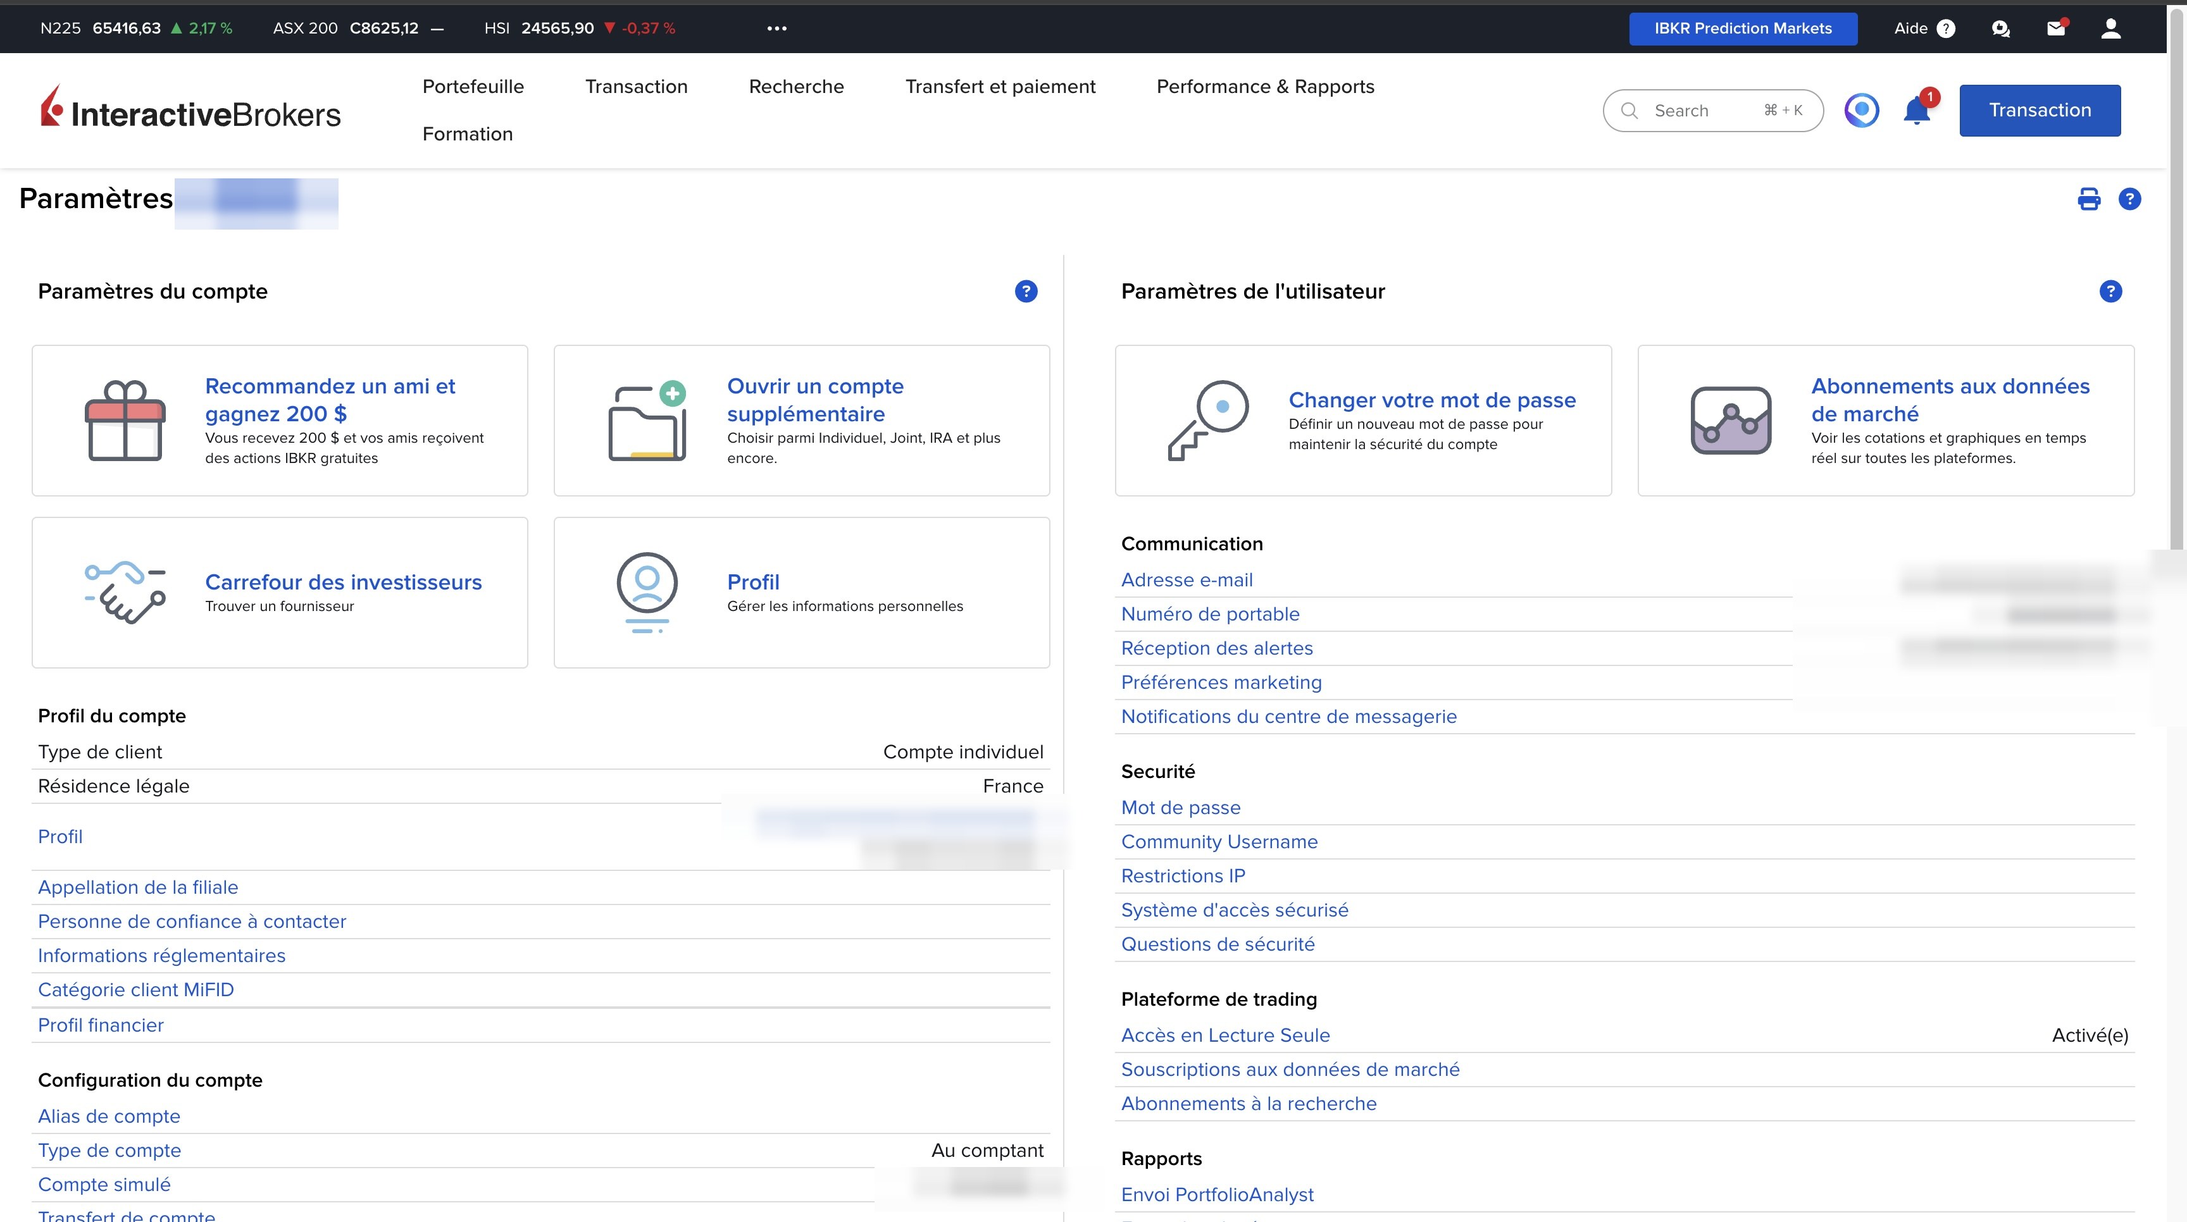The height and width of the screenshot is (1222, 2187).
Task: Open Profil link under Profil du compte
Action: [x=60, y=837]
